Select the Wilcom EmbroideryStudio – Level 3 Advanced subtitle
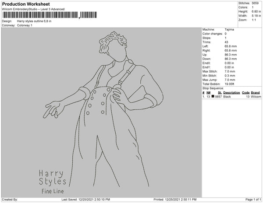The width and height of the screenshot is (263, 203). coord(33,9)
